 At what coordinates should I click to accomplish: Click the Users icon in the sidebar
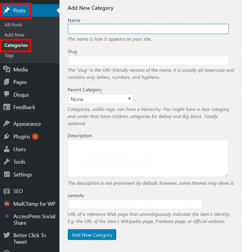pyautogui.click(x=7, y=149)
